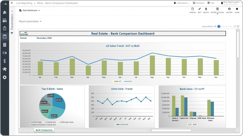Open settings gear in sidebar
The width and height of the screenshot is (243, 136).
(5, 77)
